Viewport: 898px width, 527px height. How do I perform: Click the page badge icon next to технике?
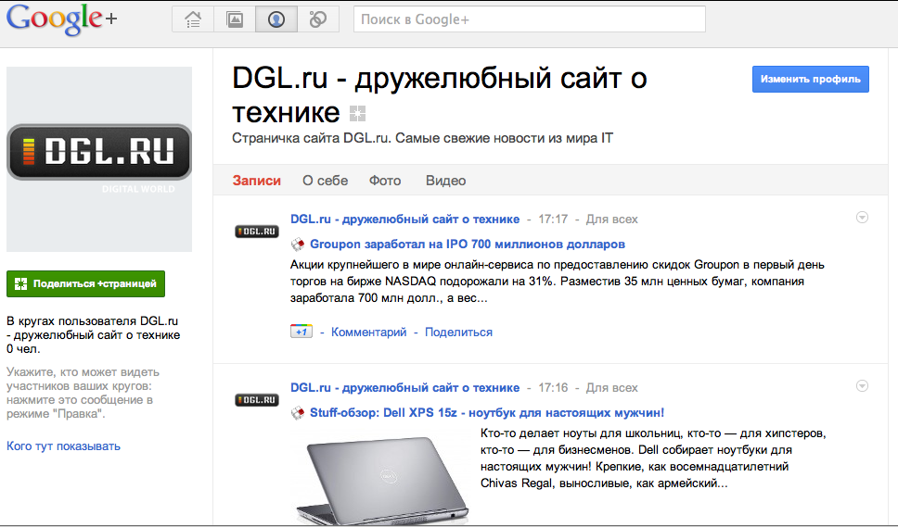(x=357, y=113)
